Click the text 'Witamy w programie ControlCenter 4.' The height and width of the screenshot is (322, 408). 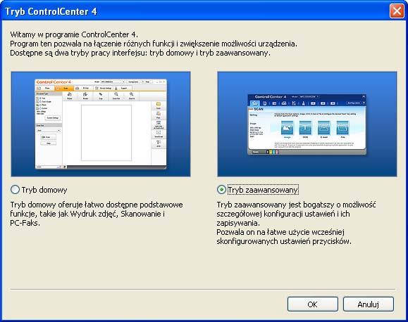[74, 34]
